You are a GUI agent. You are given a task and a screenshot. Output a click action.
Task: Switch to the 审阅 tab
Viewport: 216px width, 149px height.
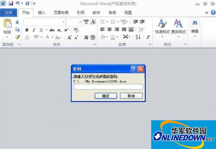[x=112, y=13]
